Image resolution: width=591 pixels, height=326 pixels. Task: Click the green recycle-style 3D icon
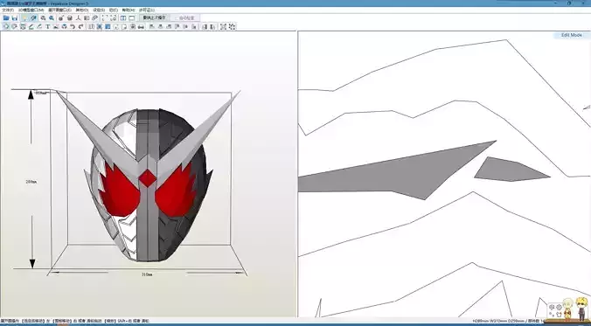pos(65,26)
